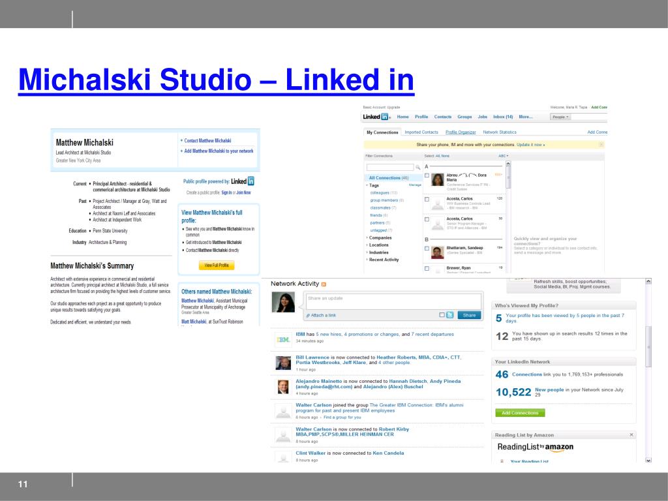Filter by the partners tag

point(378,223)
